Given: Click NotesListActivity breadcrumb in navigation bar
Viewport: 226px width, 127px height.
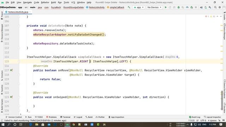Looking at the screenshot, I should point(95,7).
